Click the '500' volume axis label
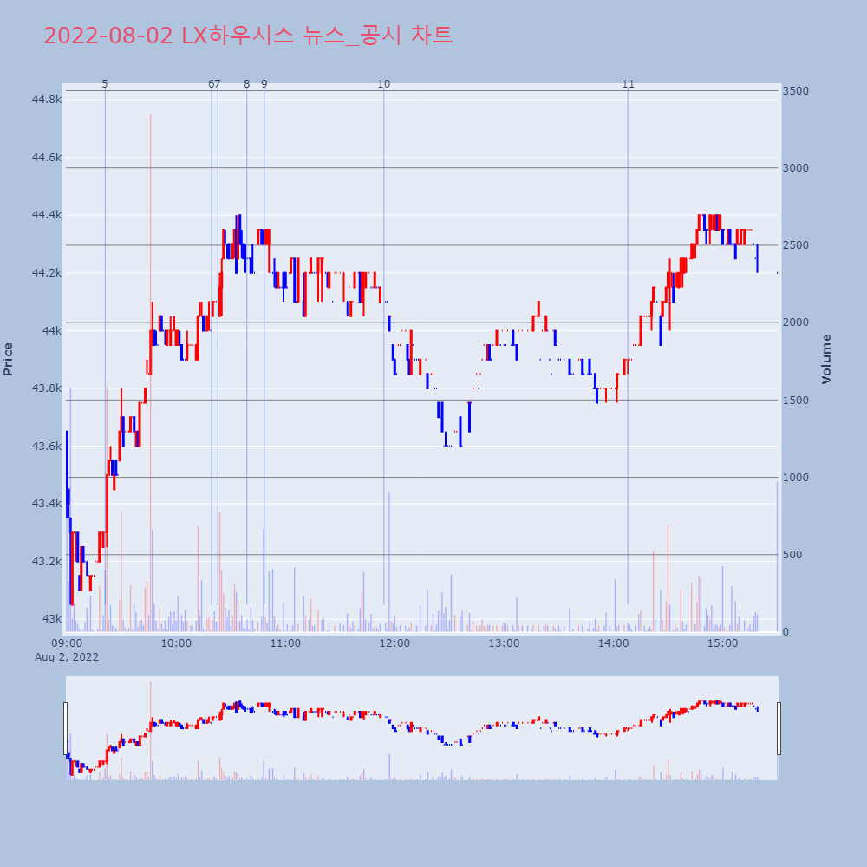Viewport: 867px width, 867px height. pos(792,555)
